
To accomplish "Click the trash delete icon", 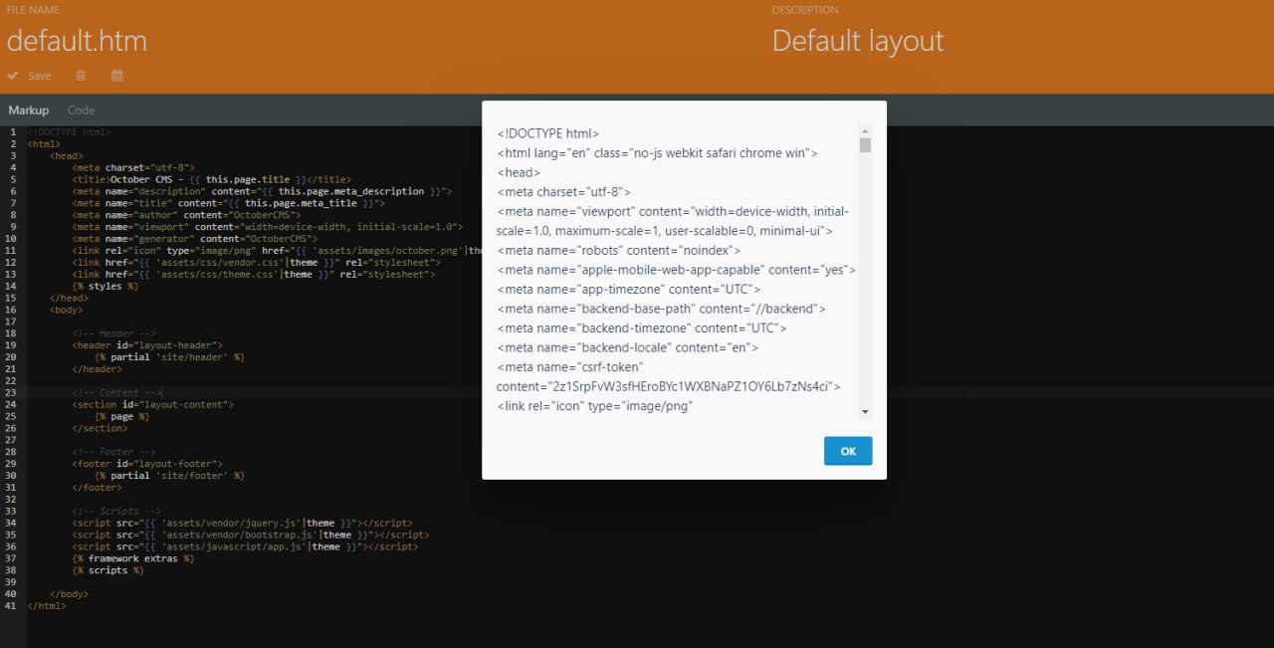I will tap(82, 76).
